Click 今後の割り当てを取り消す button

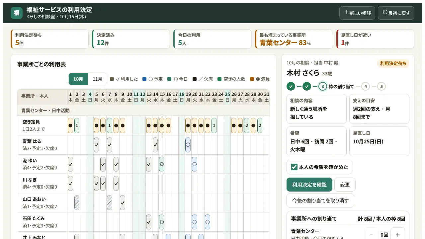[x=320, y=200]
